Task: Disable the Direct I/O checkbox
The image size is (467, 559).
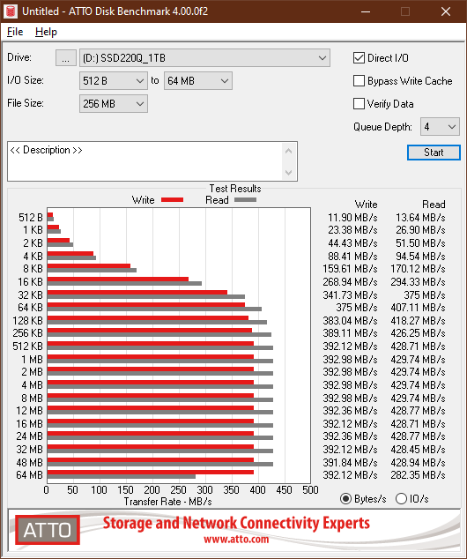Action: [x=359, y=58]
